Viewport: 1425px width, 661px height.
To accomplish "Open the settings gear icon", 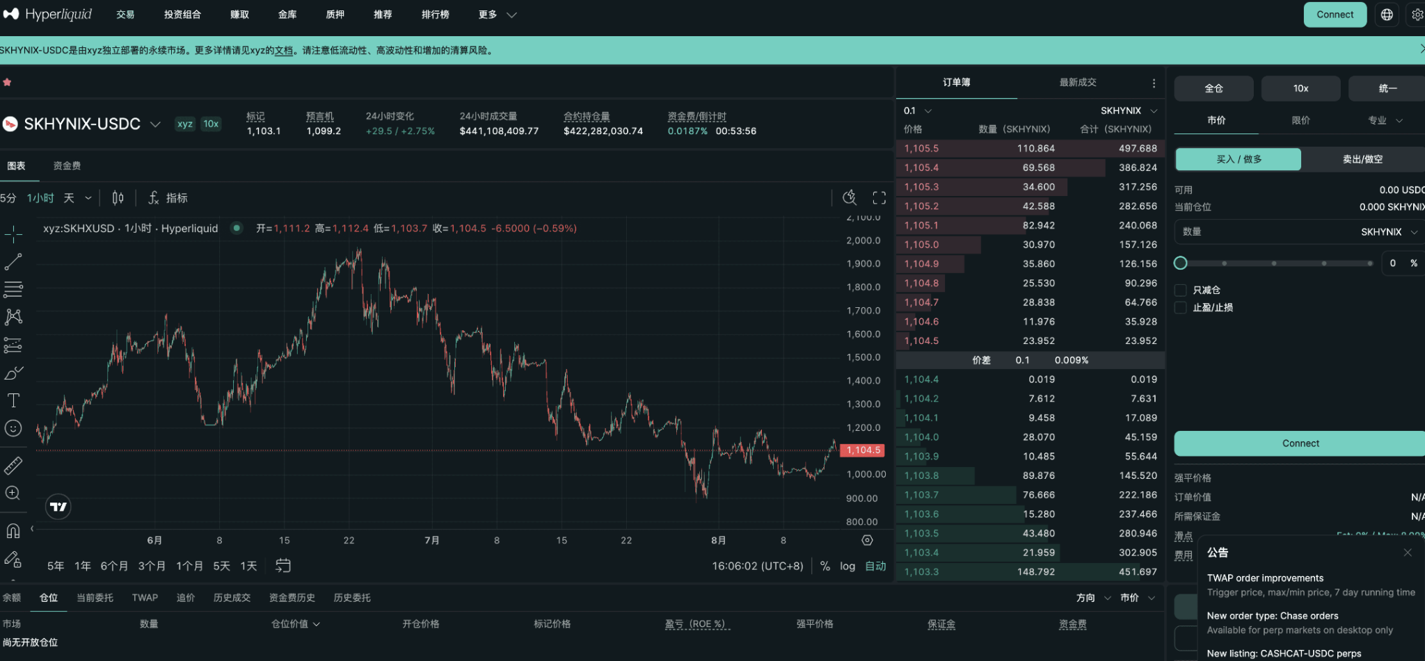I will click(1417, 15).
